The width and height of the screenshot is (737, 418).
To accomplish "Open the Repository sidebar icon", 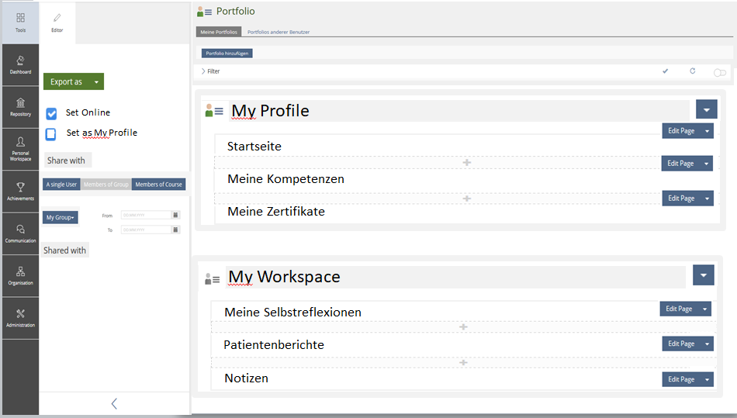I will (x=20, y=107).
